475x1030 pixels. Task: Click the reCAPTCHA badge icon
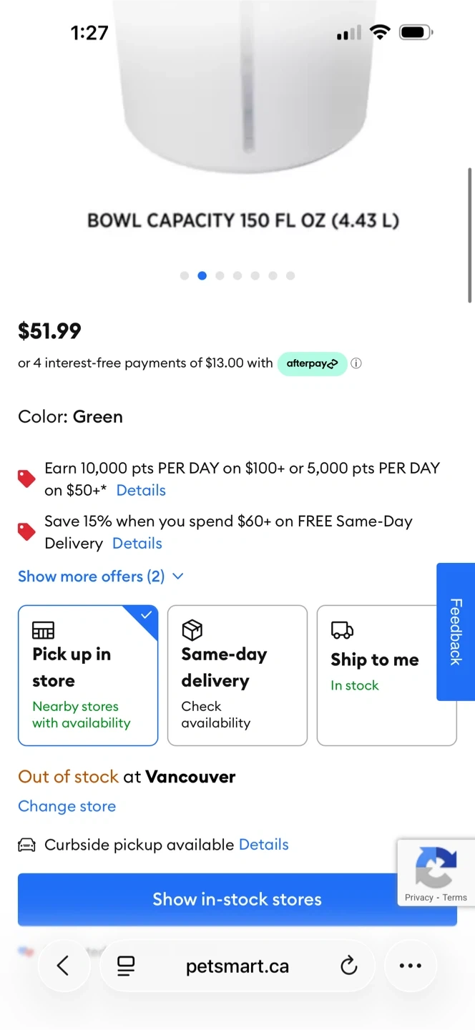click(x=436, y=867)
